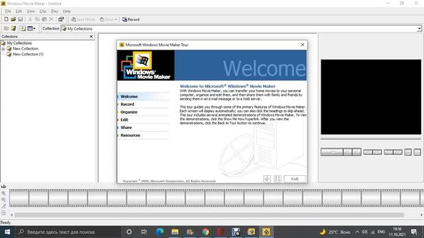Open the Collection combo box dropdown arrow
Viewport: 424px width, 238px height.
click(x=419, y=28)
